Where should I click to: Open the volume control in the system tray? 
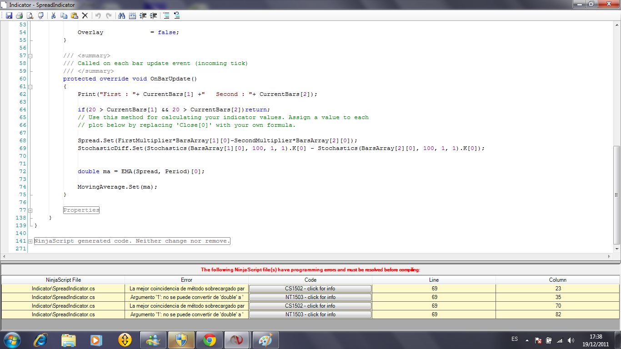571,340
